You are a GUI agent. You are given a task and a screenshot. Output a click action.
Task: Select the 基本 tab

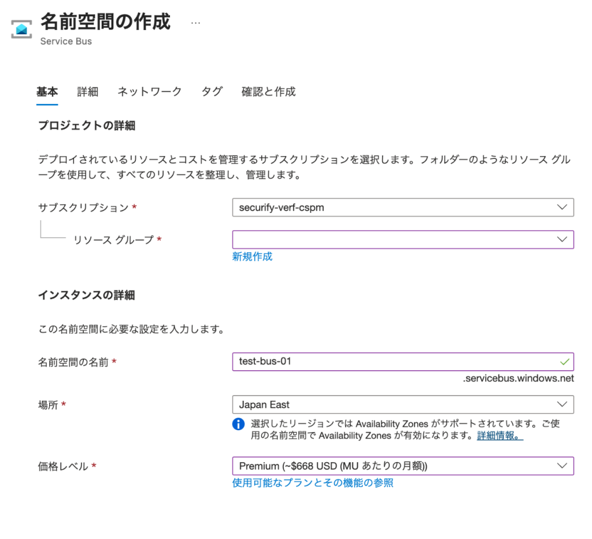47,91
